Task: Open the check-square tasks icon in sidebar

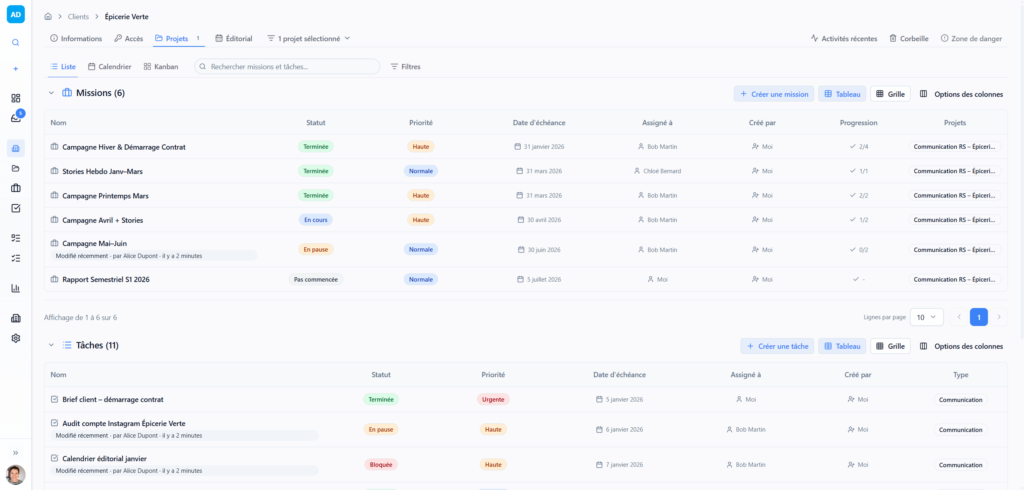Action: coord(16,208)
